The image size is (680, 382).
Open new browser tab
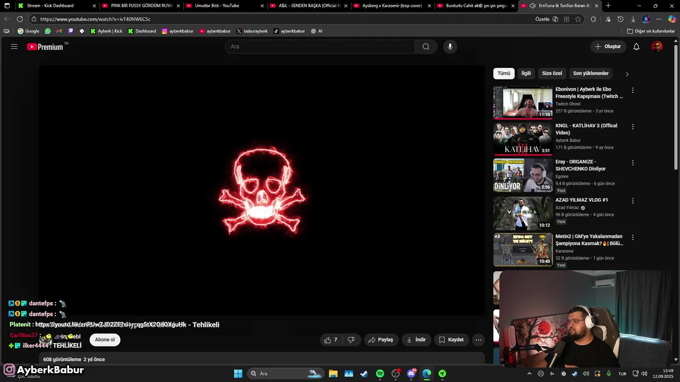pyautogui.click(x=608, y=6)
